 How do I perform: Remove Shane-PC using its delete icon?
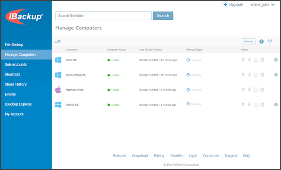point(276,105)
